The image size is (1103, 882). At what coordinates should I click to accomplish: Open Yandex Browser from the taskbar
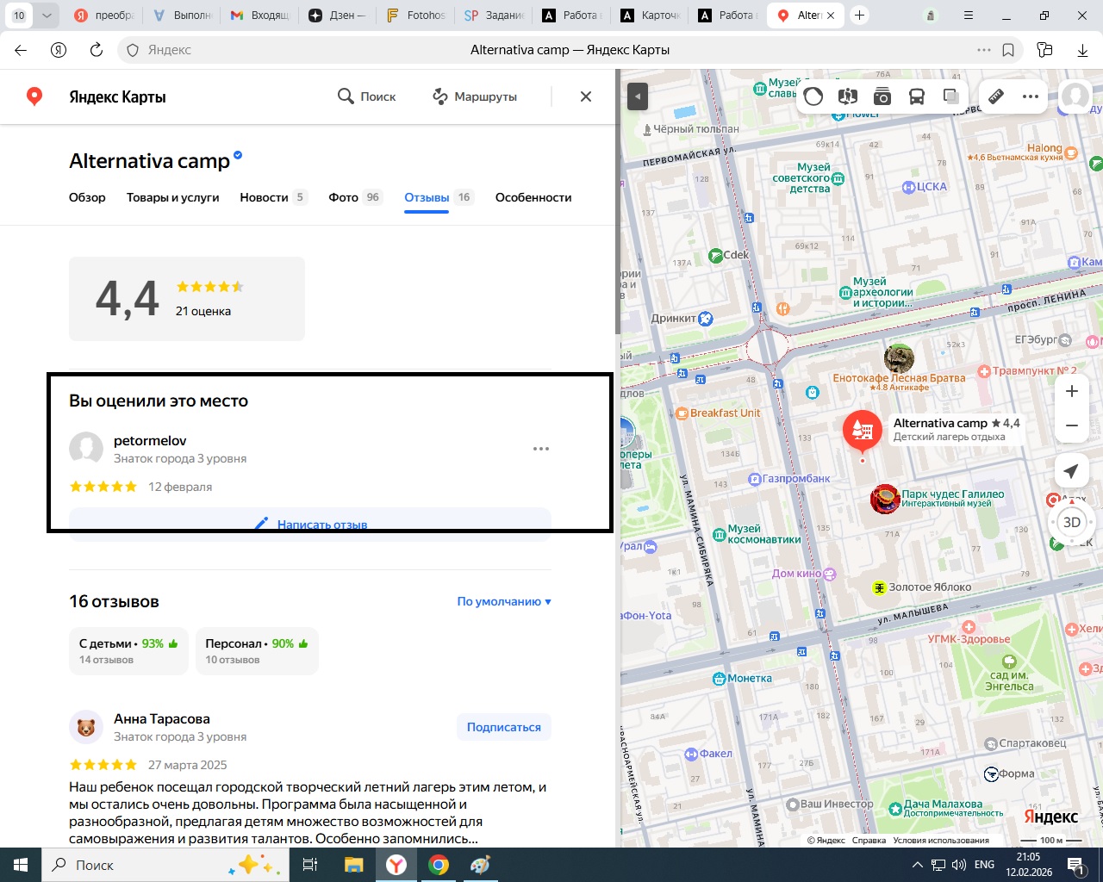396,865
